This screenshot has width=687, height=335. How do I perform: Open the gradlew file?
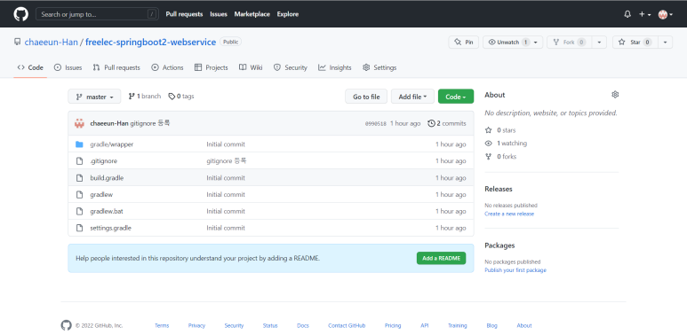101,194
